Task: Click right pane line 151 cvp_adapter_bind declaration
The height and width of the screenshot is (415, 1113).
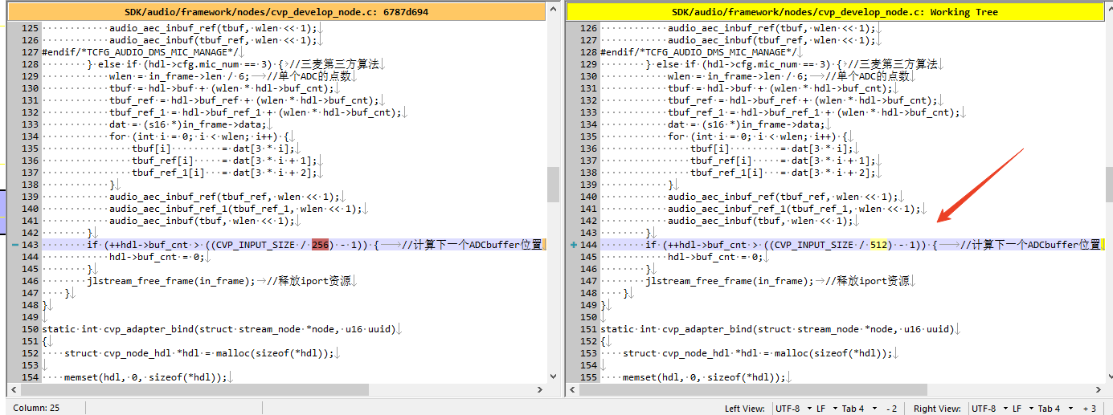Action: click(x=777, y=329)
